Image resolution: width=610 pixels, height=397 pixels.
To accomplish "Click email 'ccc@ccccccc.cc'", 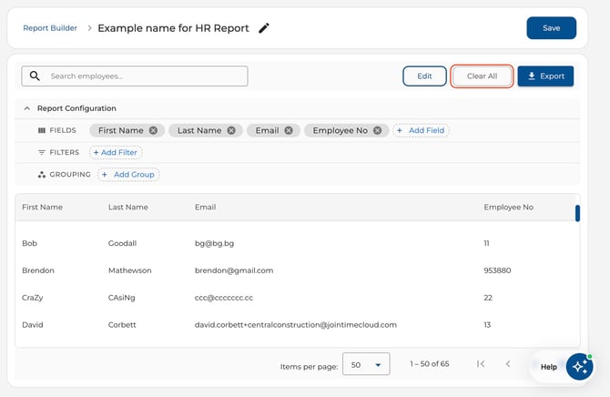I will click(224, 298).
